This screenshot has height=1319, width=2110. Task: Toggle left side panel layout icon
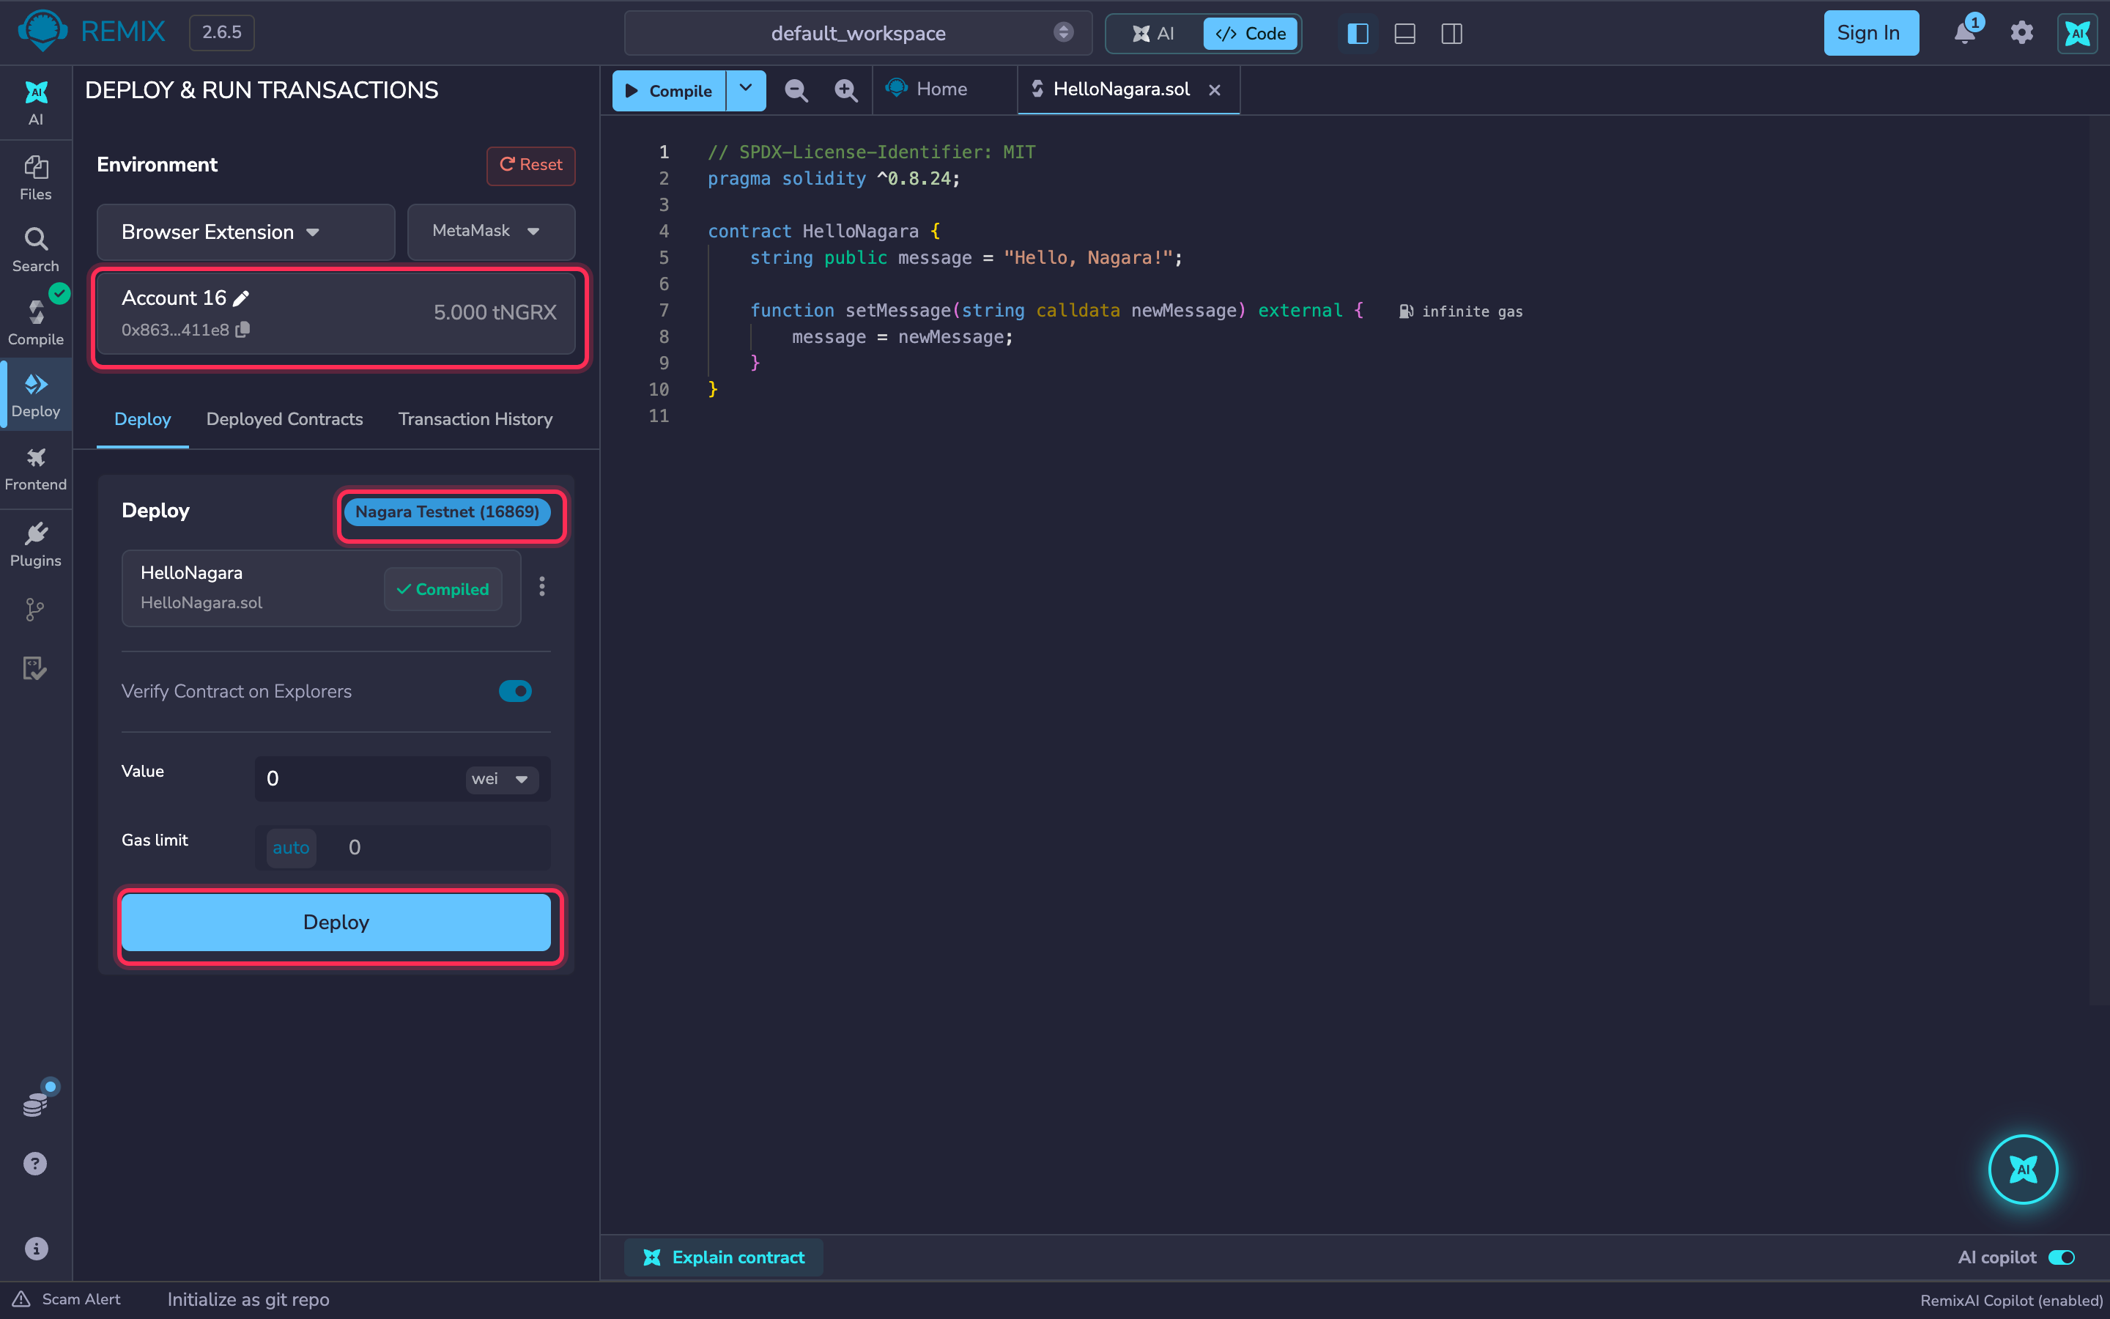click(x=1358, y=33)
